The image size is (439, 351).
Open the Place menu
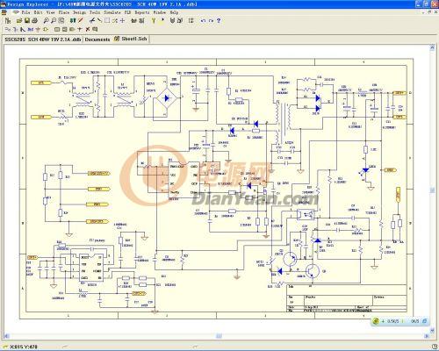pyautogui.click(x=64, y=12)
